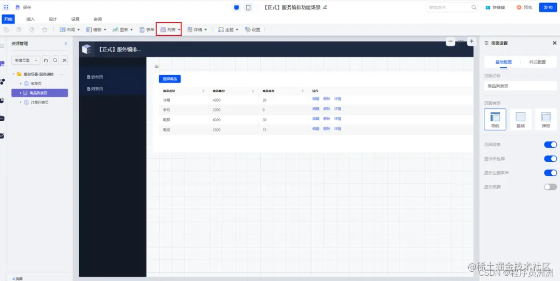Select 弹框 page type
Viewport: 560px width, 281px height.
[546, 119]
